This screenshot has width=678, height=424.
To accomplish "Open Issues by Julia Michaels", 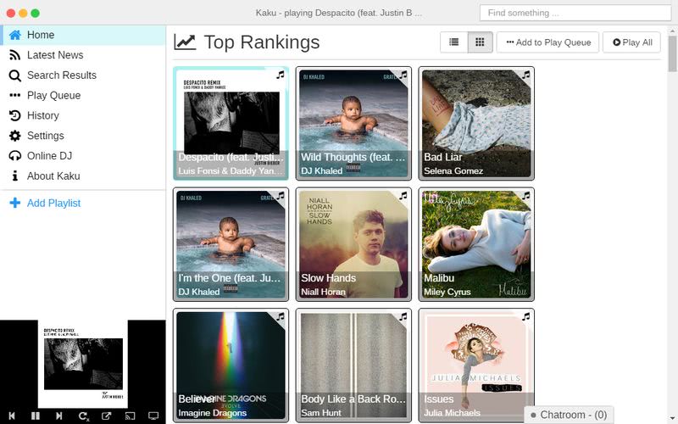I will [476, 365].
